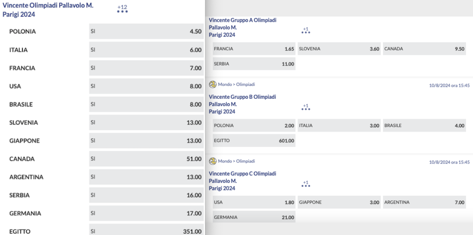
Task: Click the ARGENTINA team label in winner list
Action: pyautogui.click(x=26, y=177)
